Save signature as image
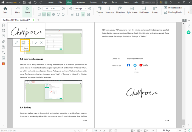This screenshot has width=192, height=132. [23, 42]
